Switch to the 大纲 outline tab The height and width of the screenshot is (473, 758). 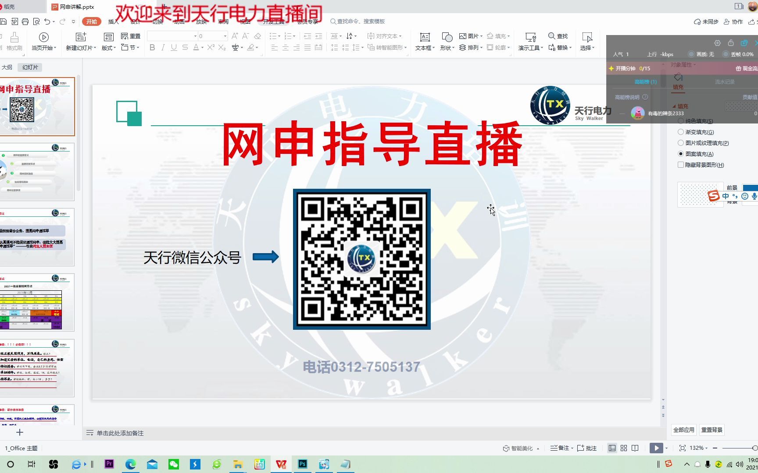[x=7, y=67]
